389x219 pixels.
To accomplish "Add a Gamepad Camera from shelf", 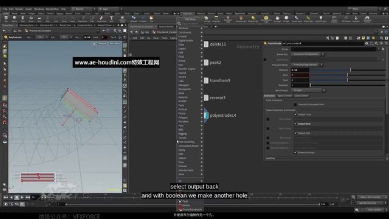I will 367,19.
